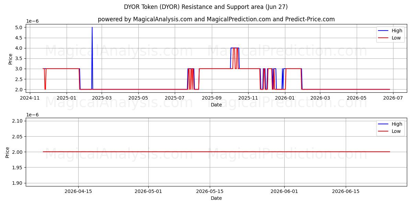Screen dimensions: 412x206
Task: Click the '2026-04-15' date tick label
Action: click(x=78, y=192)
